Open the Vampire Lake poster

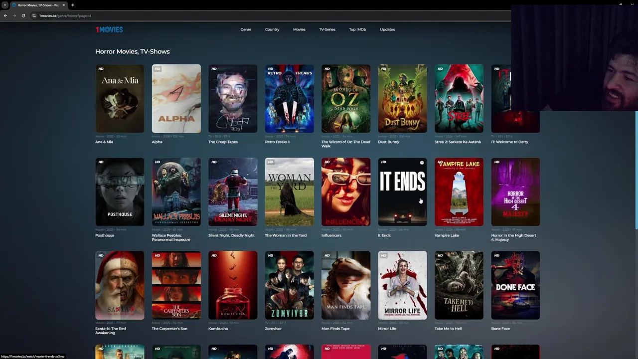pos(459,192)
